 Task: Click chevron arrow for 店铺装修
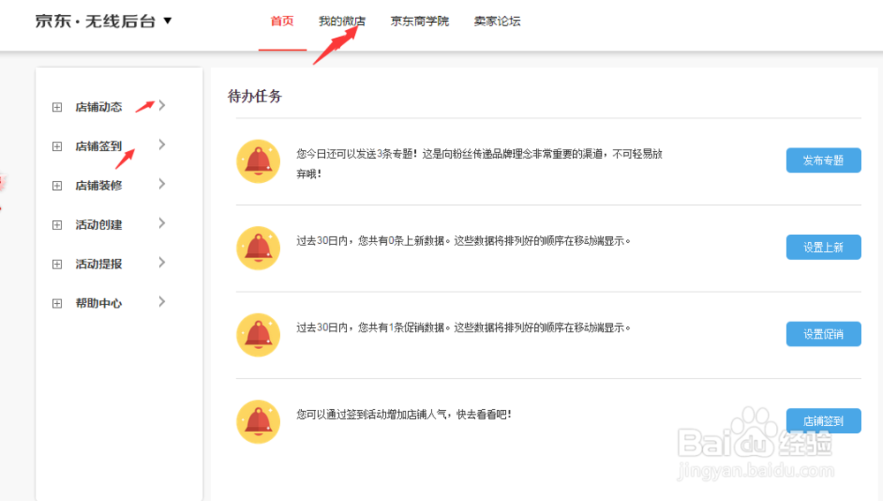pos(162,184)
